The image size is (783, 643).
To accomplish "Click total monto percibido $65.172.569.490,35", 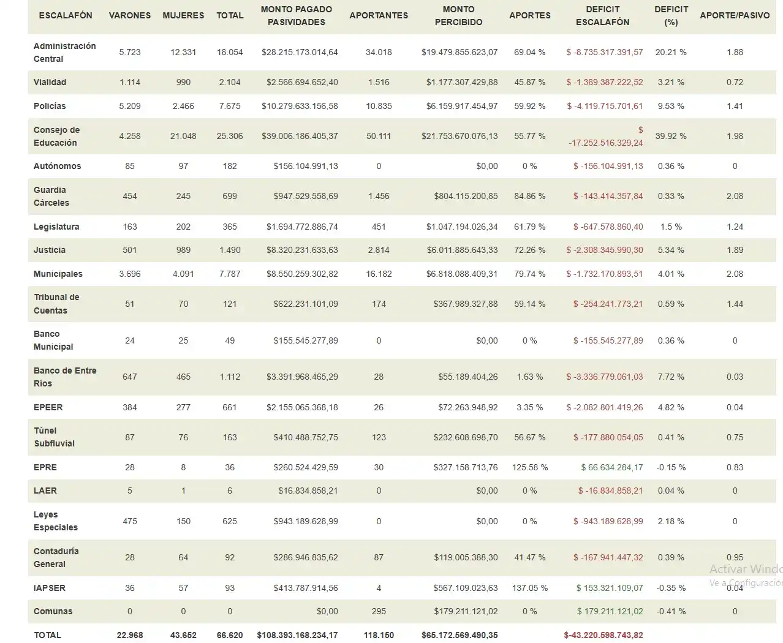I will tap(460, 635).
